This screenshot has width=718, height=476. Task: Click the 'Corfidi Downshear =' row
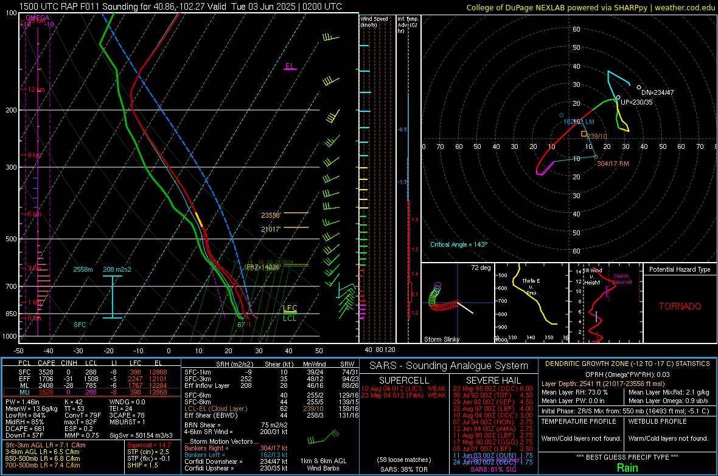coord(236,462)
